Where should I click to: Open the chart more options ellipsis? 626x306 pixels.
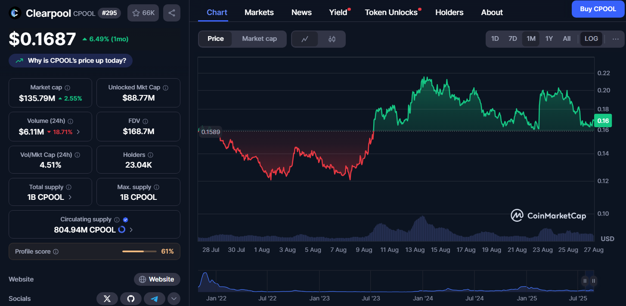[616, 39]
